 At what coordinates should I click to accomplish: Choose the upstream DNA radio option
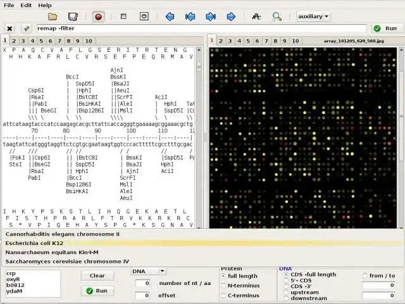(285, 292)
